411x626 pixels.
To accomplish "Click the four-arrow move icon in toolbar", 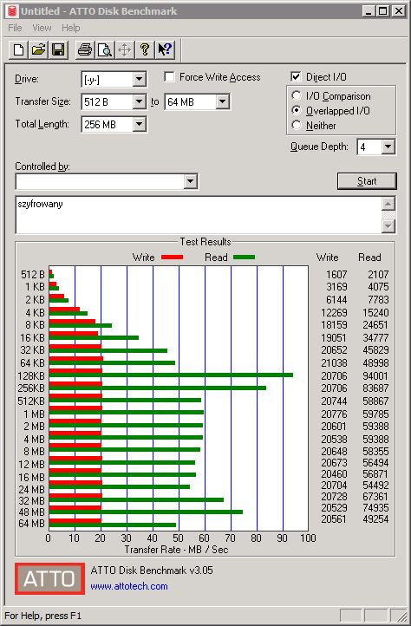I will pyautogui.click(x=125, y=50).
